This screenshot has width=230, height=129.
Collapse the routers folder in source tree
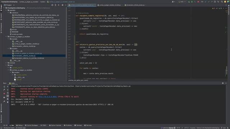[x=8, y=49]
